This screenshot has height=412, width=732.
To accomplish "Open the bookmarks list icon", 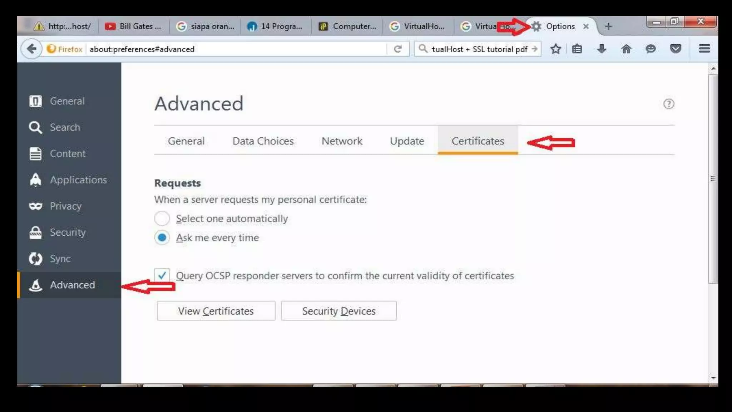I will (577, 49).
